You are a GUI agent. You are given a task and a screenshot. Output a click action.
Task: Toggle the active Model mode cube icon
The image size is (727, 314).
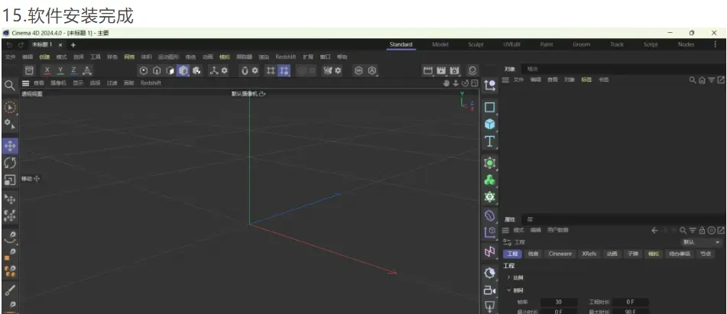pyautogui.click(x=183, y=70)
